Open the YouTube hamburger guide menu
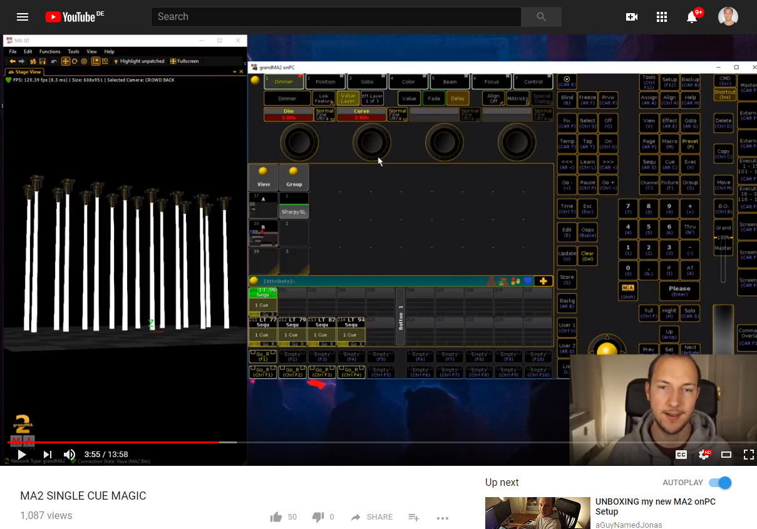Screen dimensions: 757x529 coord(23,17)
